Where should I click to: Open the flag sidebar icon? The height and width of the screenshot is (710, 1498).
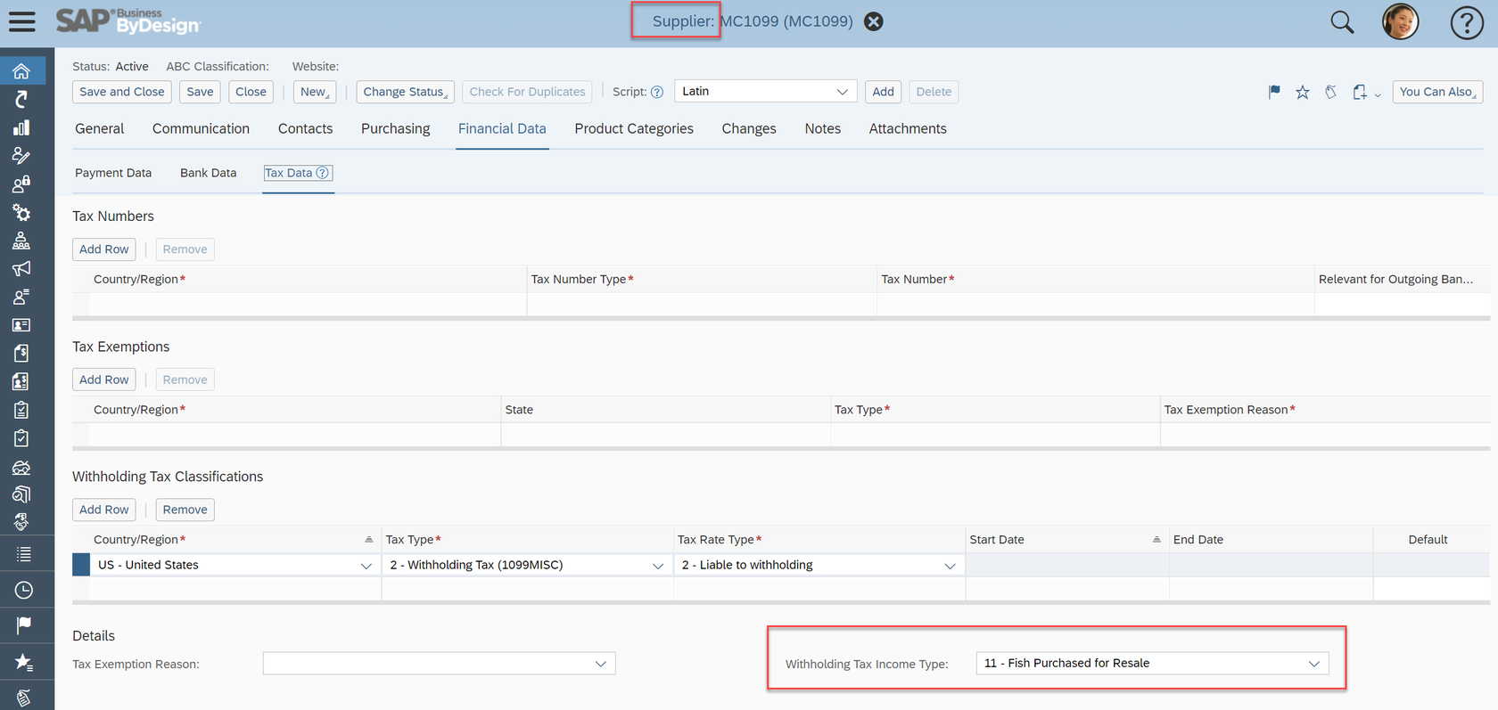23,625
